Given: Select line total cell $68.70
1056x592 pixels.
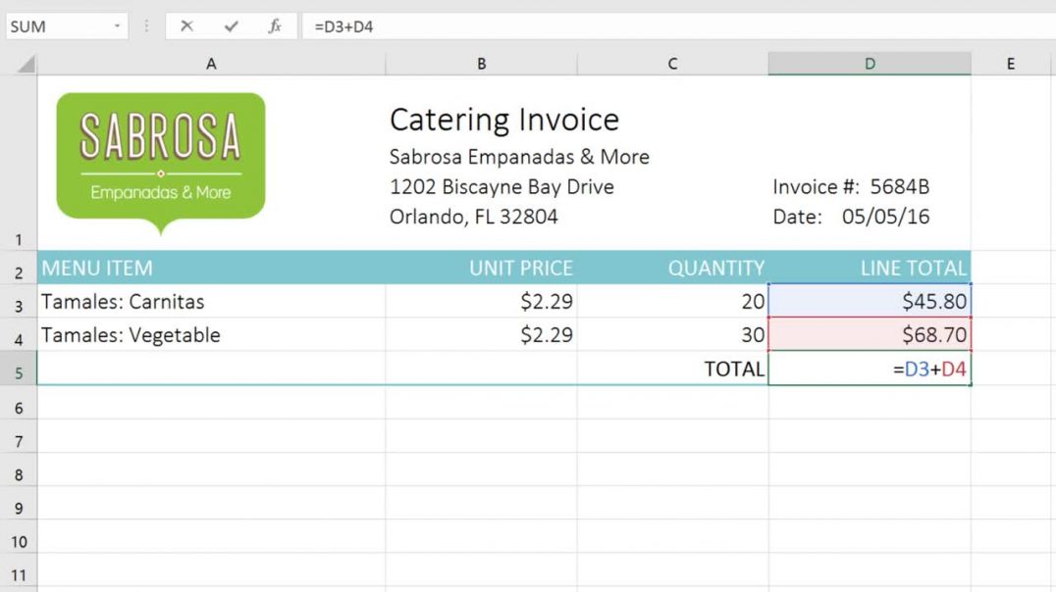Looking at the screenshot, I should (x=870, y=335).
